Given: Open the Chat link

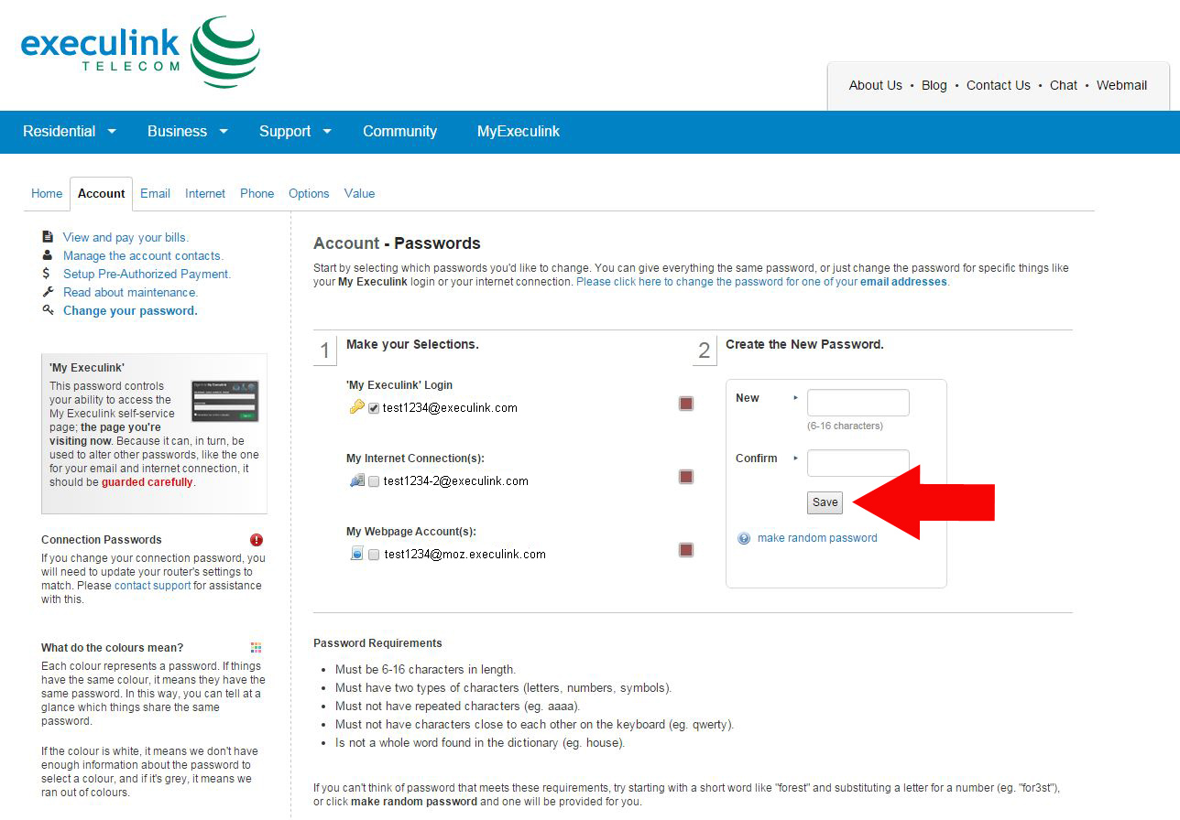Looking at the screenshot, I should [x=1064, y=85].
